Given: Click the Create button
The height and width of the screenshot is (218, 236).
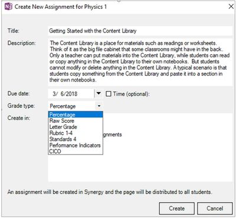Looking at the screenshot, I should pos(176,209).
